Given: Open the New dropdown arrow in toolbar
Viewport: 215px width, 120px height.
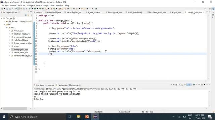Looking at the screenshot, I should click(4, 9).
